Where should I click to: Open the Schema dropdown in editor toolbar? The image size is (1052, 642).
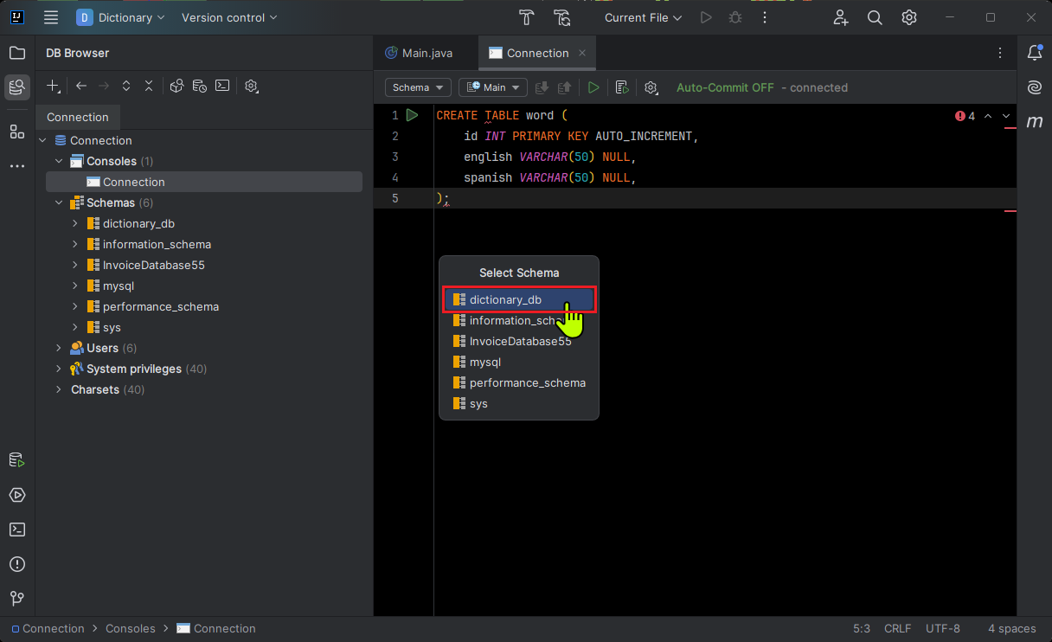(418, 87)
